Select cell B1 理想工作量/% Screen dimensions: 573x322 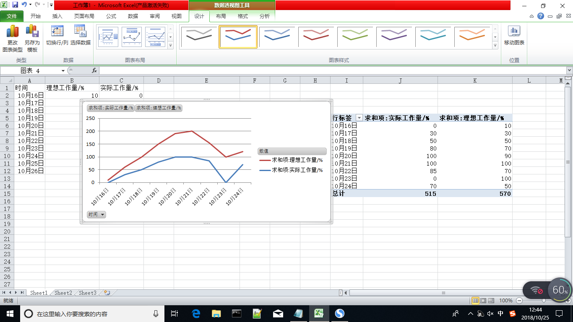(x=72, y=88)
